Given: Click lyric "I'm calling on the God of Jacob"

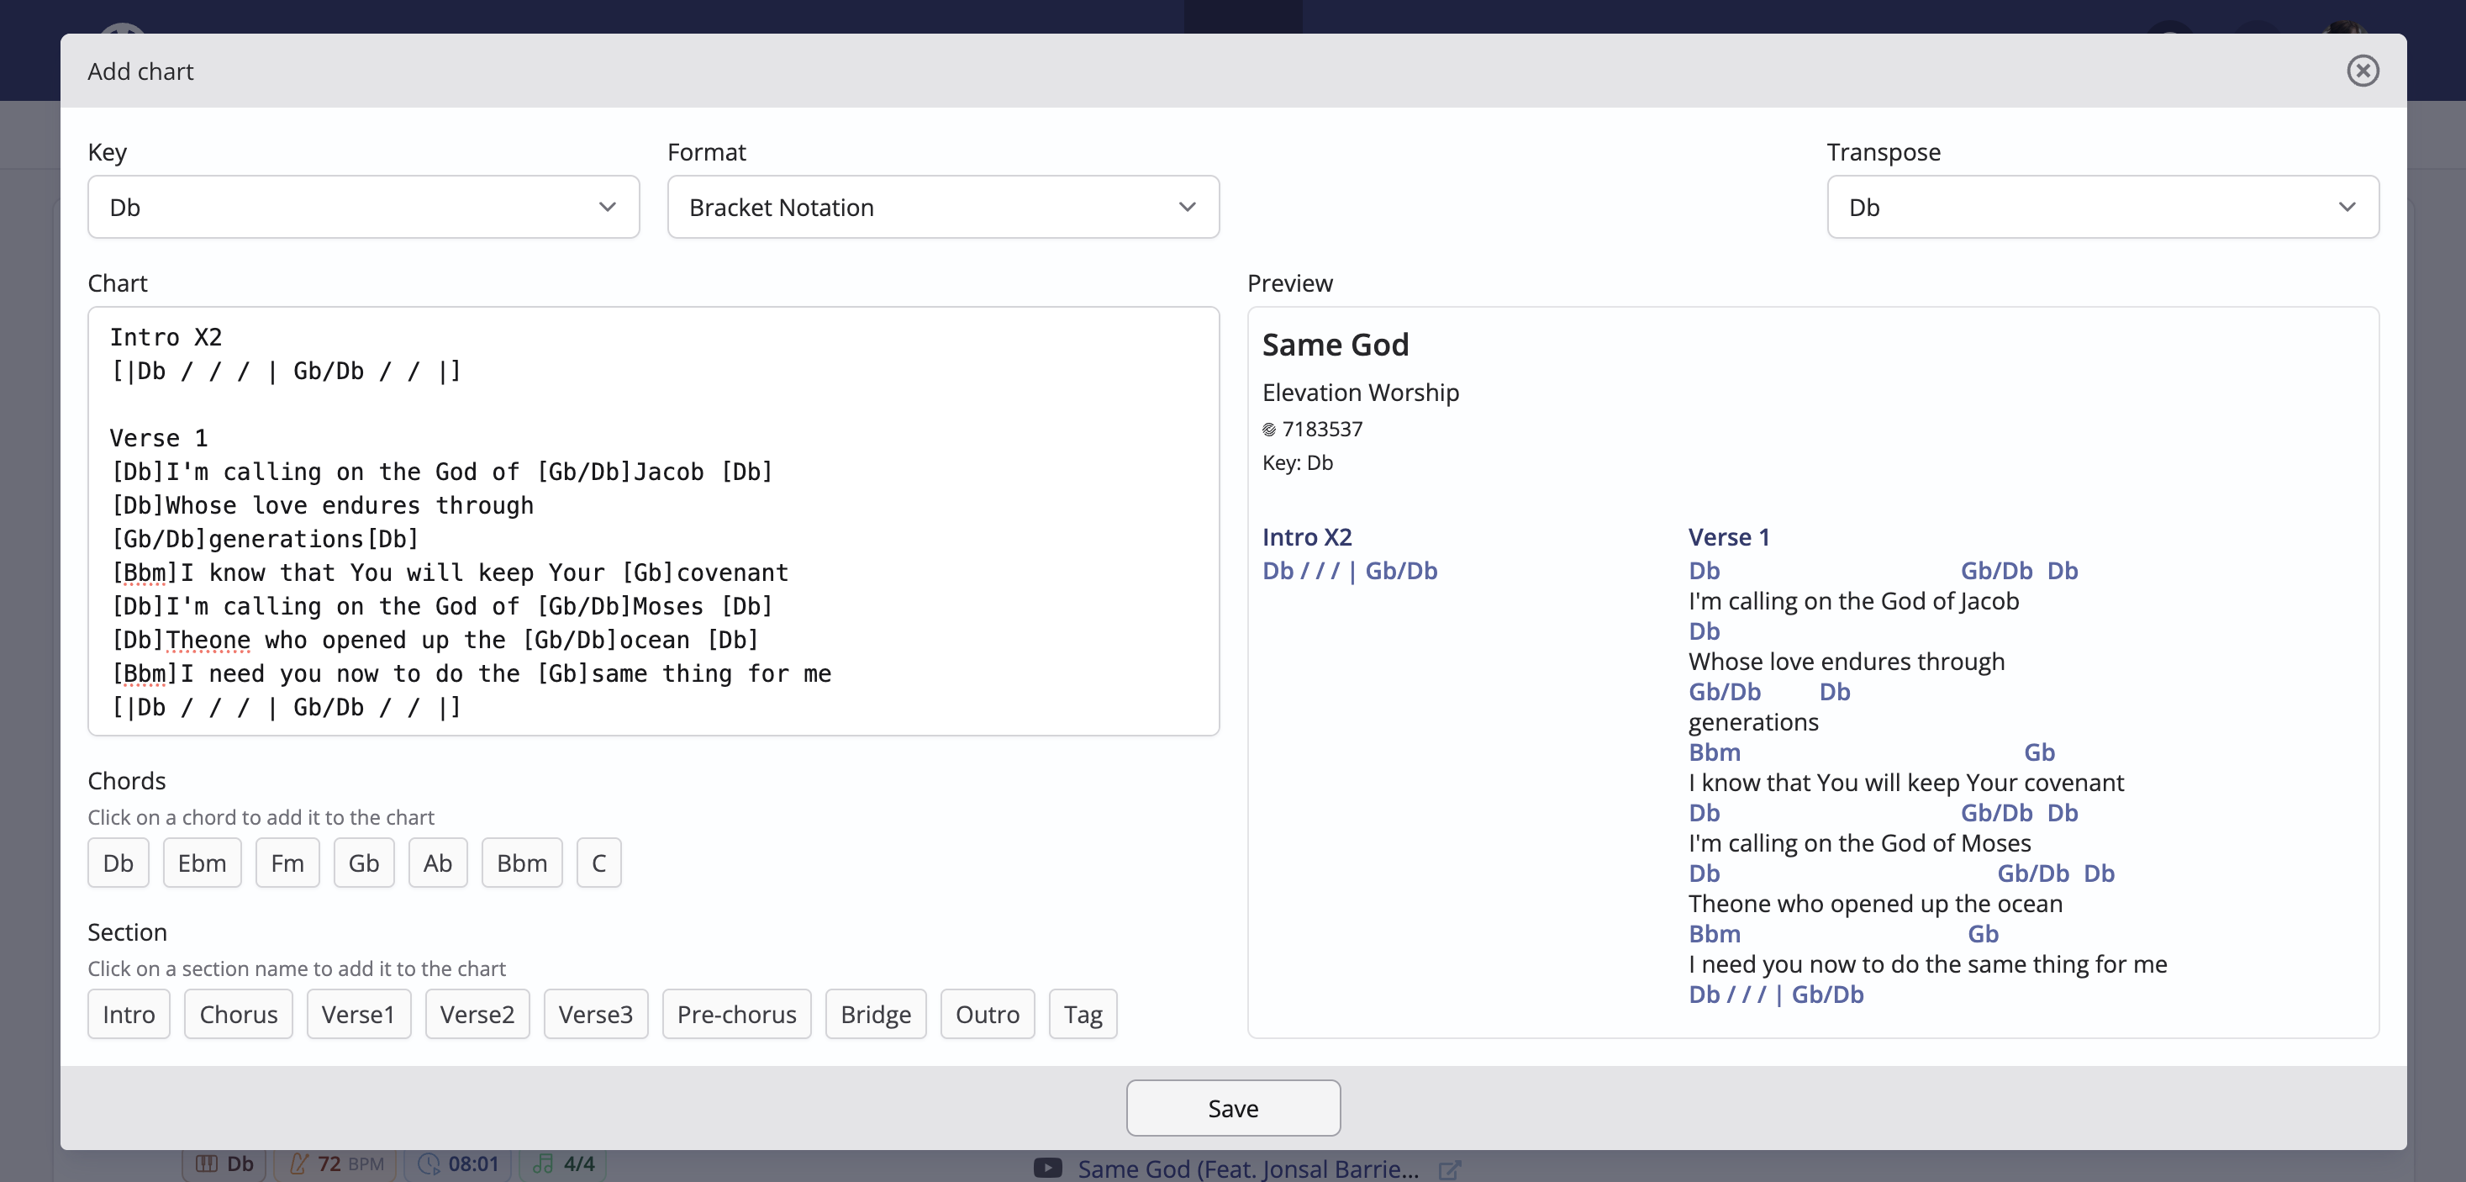Looking at the screenshot, I should pos(1853,600).
